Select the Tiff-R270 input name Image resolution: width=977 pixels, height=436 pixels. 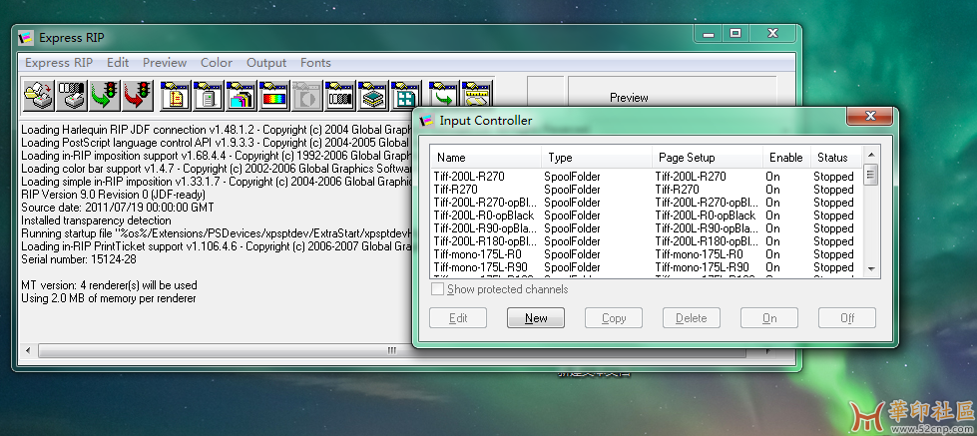click(x=455, y=190)
